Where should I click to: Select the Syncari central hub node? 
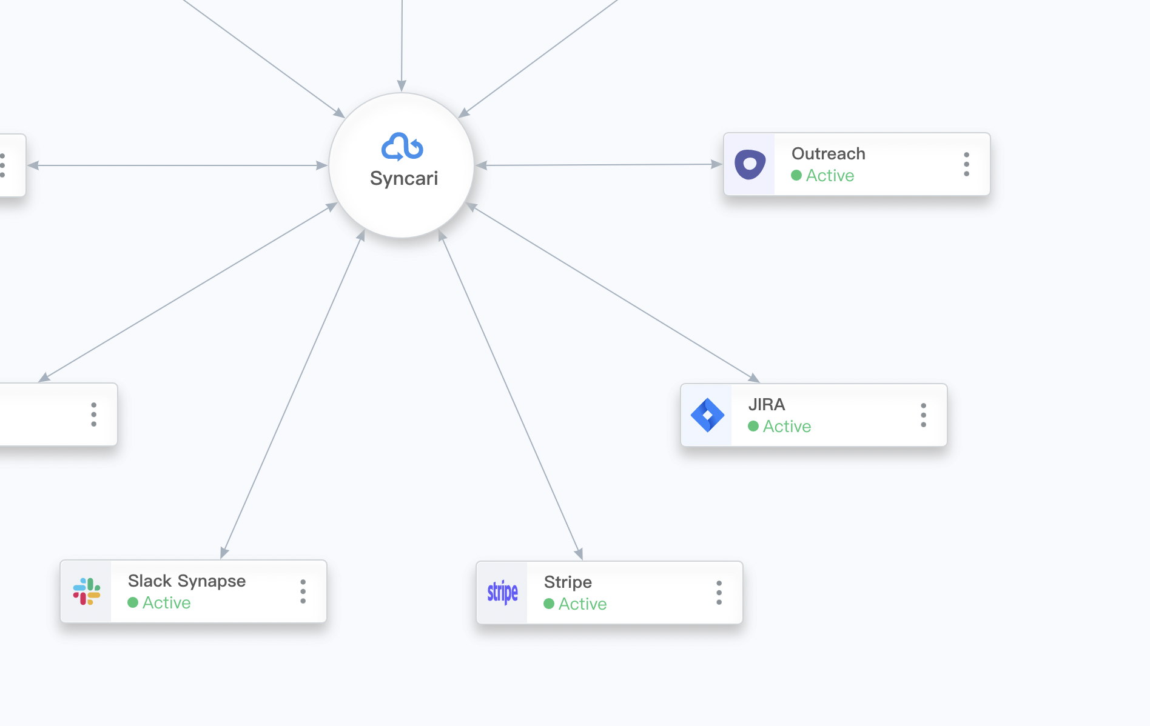(402, 165)
